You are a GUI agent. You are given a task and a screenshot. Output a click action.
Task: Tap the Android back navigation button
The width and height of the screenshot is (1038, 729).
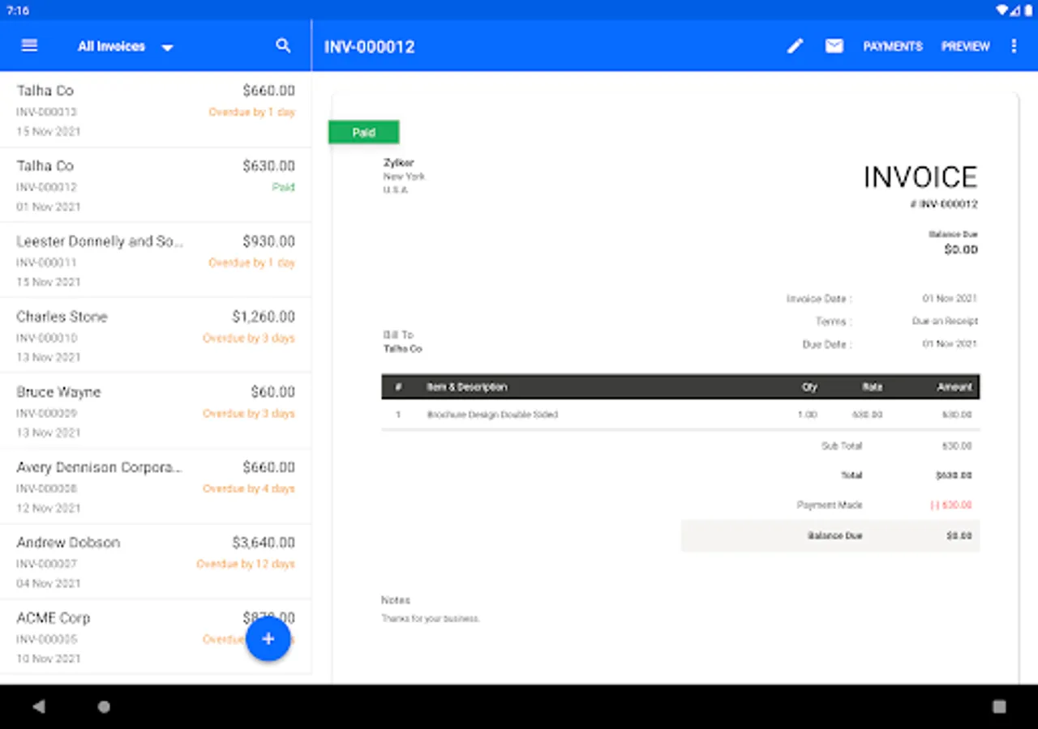pyautogui.click(x=38, y=706)
